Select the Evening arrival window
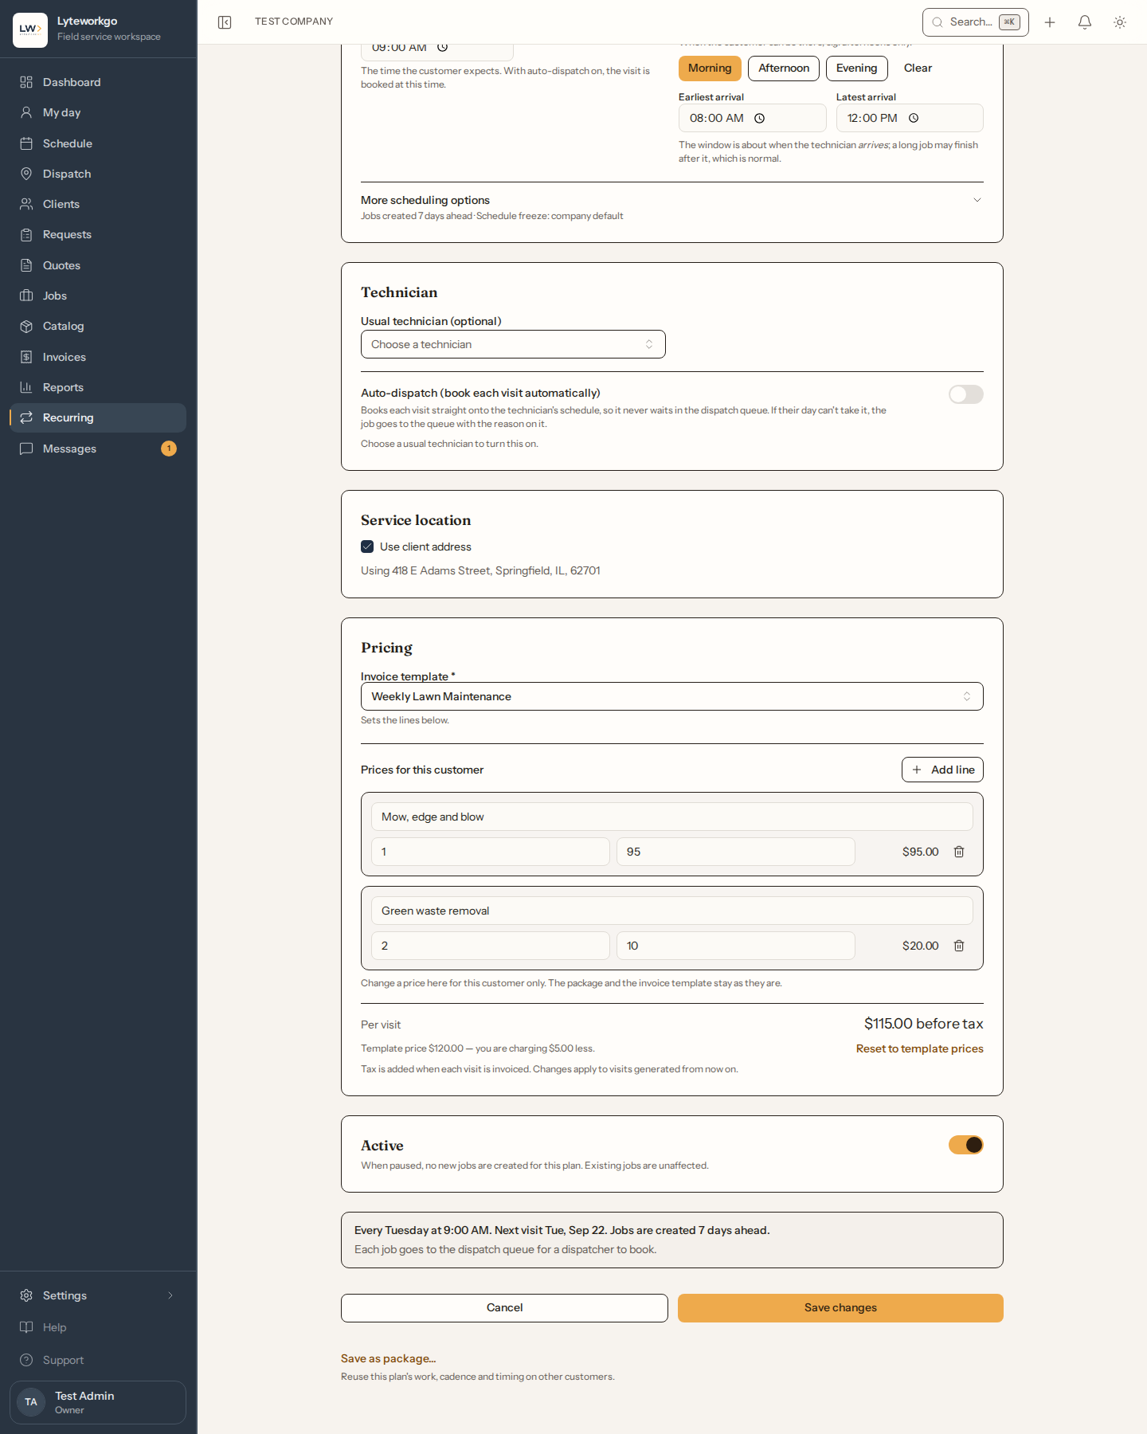 pyautogui.click(x=856, y=69)
